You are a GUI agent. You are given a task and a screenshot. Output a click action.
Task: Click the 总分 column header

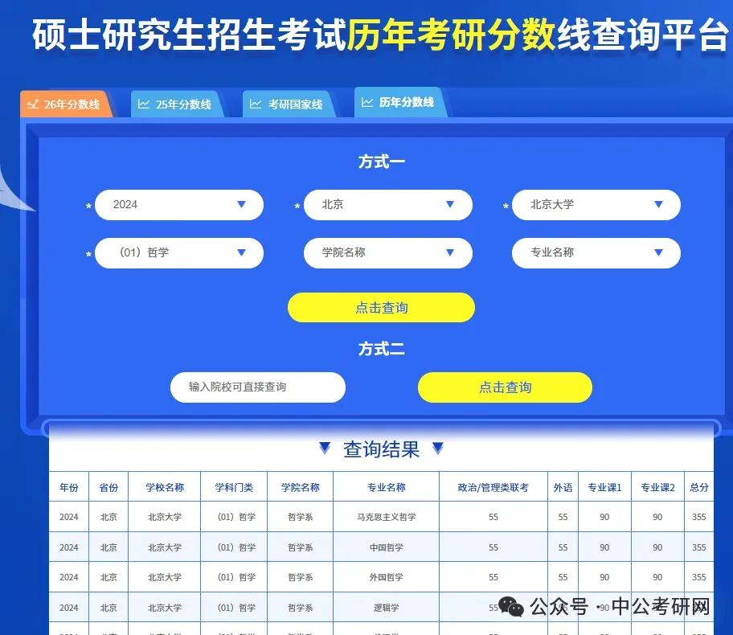coord(699,487)
